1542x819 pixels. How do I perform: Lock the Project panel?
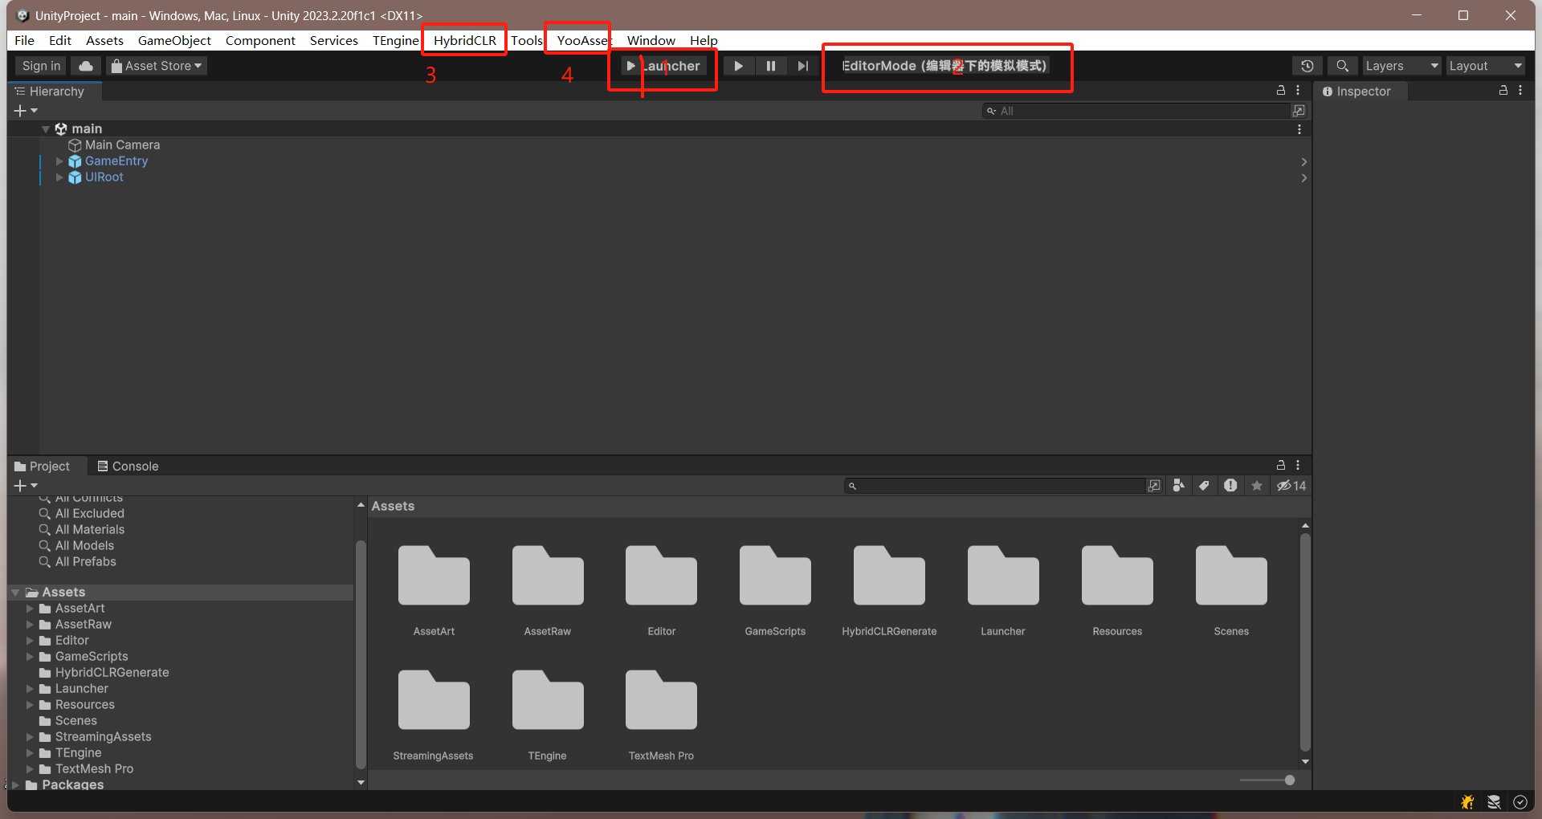pyautogui.click(x=1281, y=465)
